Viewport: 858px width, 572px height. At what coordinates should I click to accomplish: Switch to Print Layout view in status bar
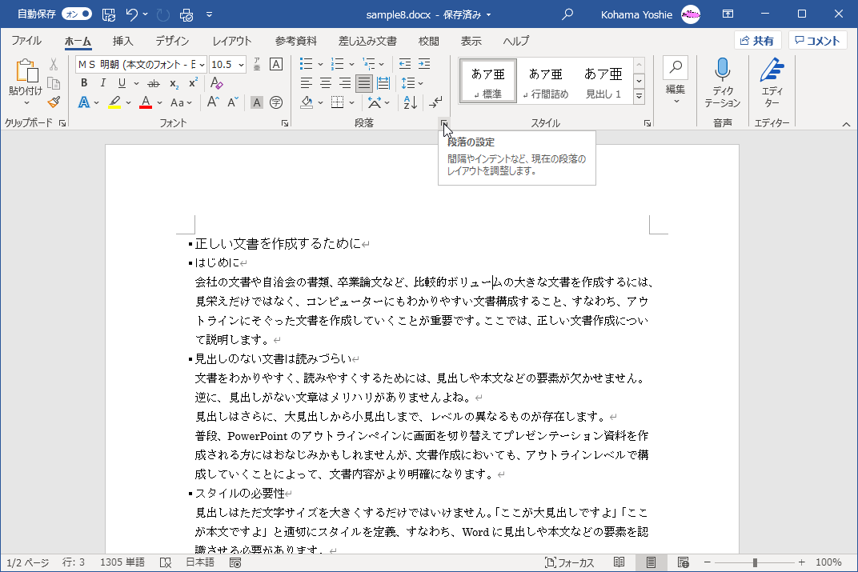tap(651, 562)
